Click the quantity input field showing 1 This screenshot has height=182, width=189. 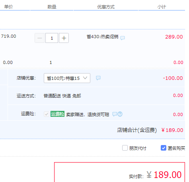click(x=52, y=38)
